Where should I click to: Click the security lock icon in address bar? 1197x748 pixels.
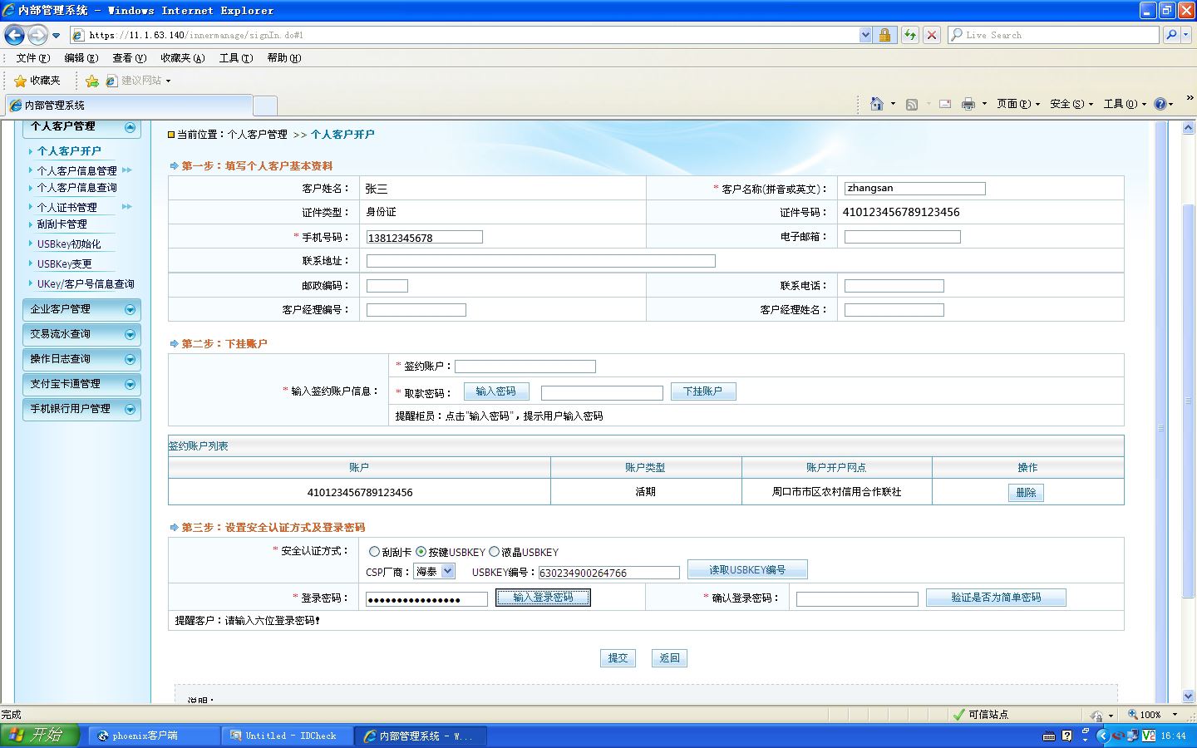pyautogui.click(x=884, y=35)
